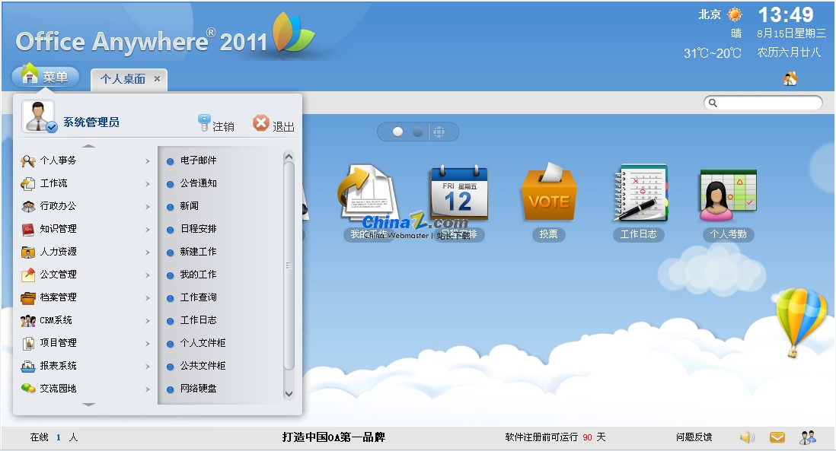The height and width of the screenshot is (451, 836).
Task: Open the 菜单 main menu button
Action: 46,76
